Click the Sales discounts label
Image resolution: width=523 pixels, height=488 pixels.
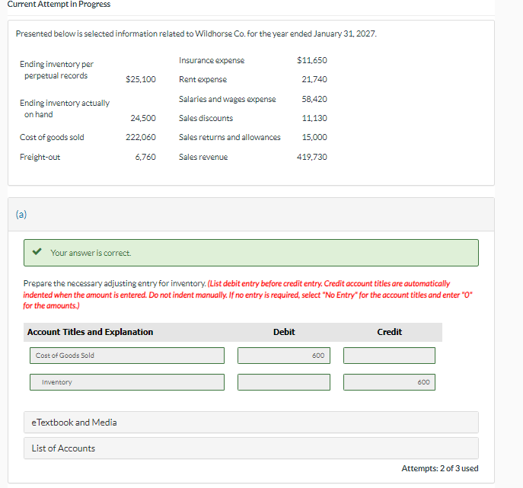(206, 118)
